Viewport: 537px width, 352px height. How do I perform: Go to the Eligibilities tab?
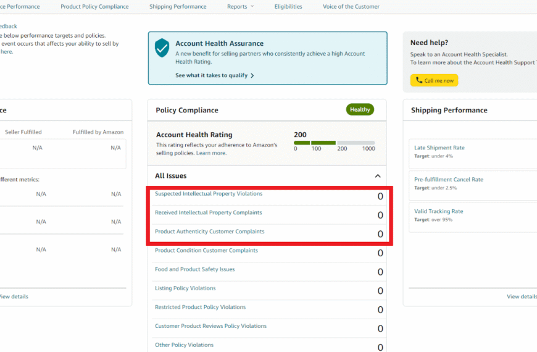click(288, 7)
